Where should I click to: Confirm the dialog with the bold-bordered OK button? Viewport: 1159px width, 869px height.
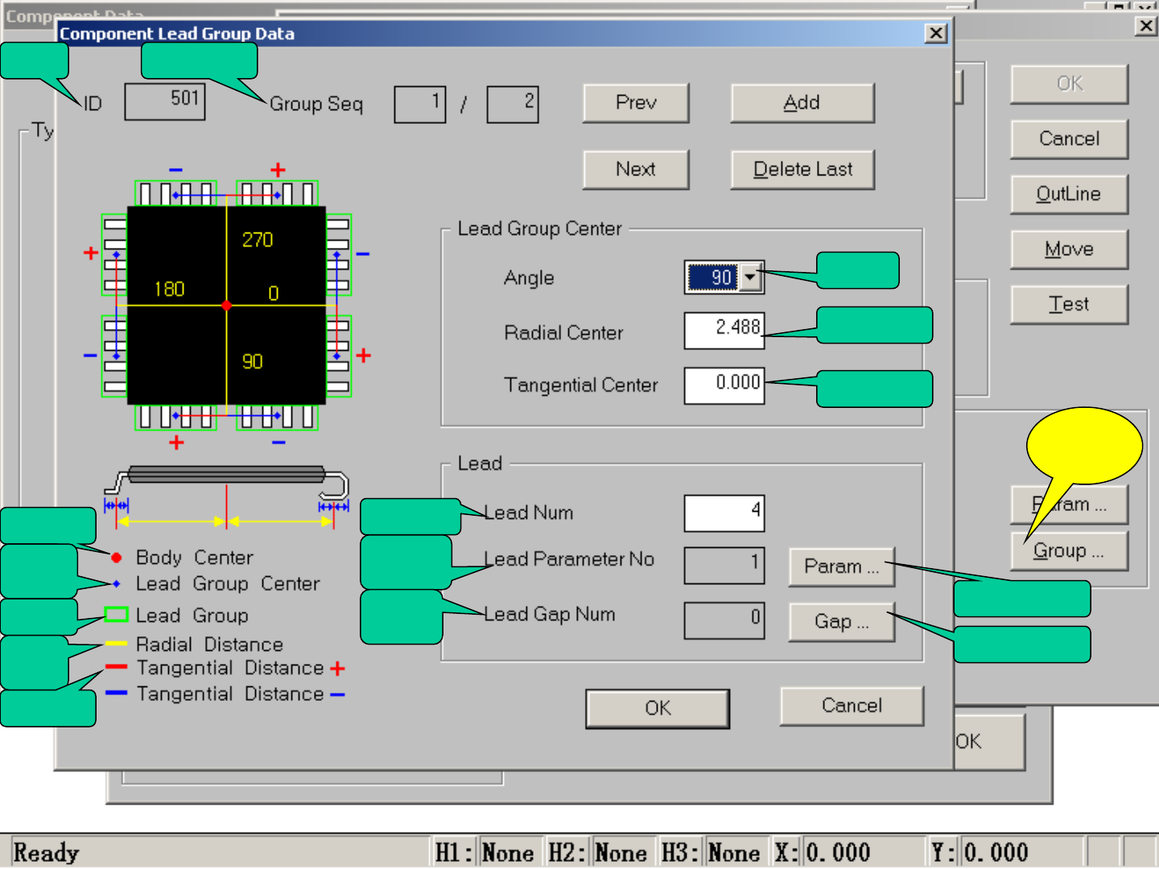(x=658, y=708)
